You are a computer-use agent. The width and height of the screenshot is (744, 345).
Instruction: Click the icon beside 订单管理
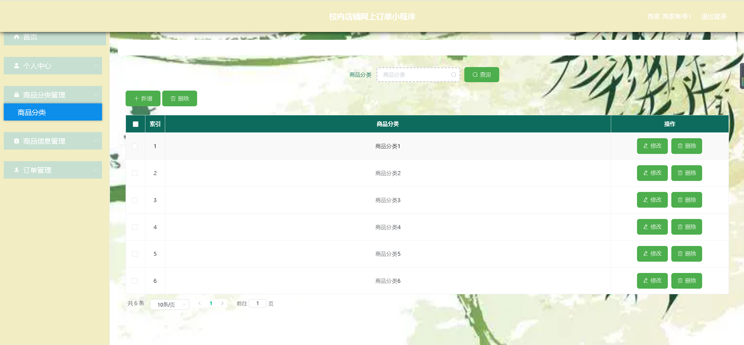pyautogui.click(x=17, y=170)
